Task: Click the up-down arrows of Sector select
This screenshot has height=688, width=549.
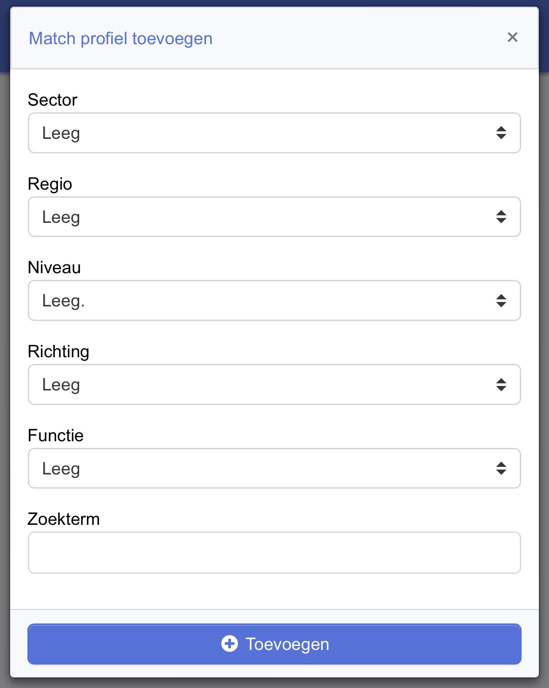Action: tap(501, 133)
